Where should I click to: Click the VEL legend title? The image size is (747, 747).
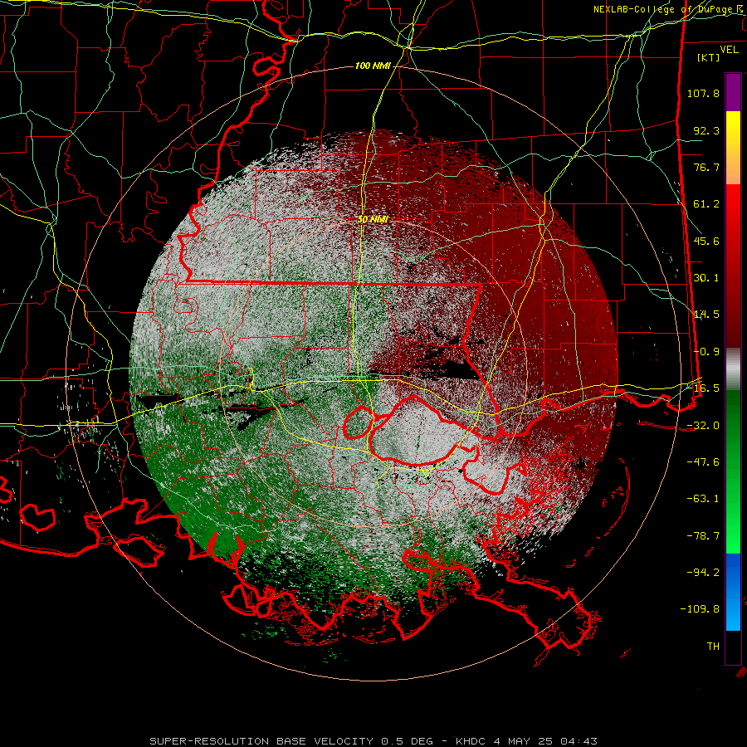coord(730,50)
